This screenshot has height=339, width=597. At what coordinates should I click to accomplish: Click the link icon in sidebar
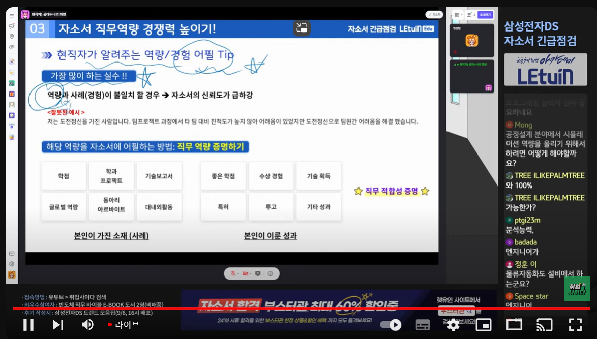[11, 47]
